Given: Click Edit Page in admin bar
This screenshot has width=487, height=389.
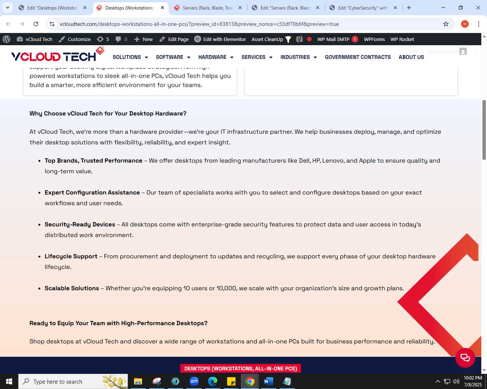Looking at the screenshot, I should [x=174, y=39].
